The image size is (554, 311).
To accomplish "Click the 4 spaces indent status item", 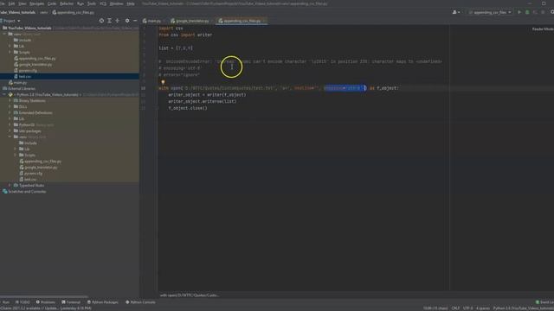I will coord(483,308).
